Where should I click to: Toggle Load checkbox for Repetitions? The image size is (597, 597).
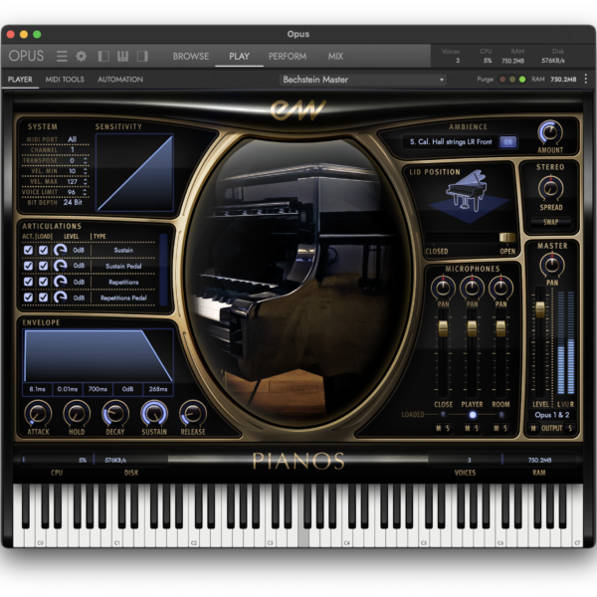[44, 282]
